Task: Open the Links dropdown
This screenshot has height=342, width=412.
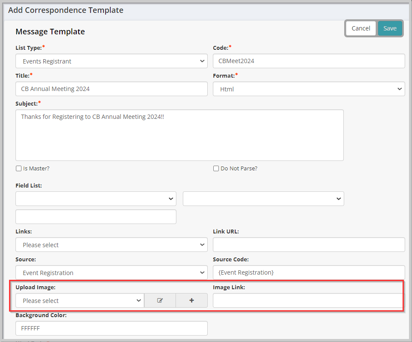Action: [112, 245]
